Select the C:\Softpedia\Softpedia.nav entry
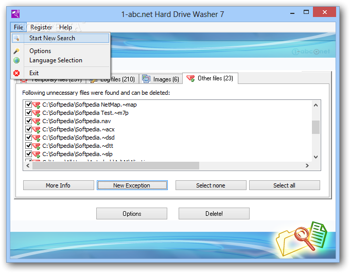 (x=77, y=121)
